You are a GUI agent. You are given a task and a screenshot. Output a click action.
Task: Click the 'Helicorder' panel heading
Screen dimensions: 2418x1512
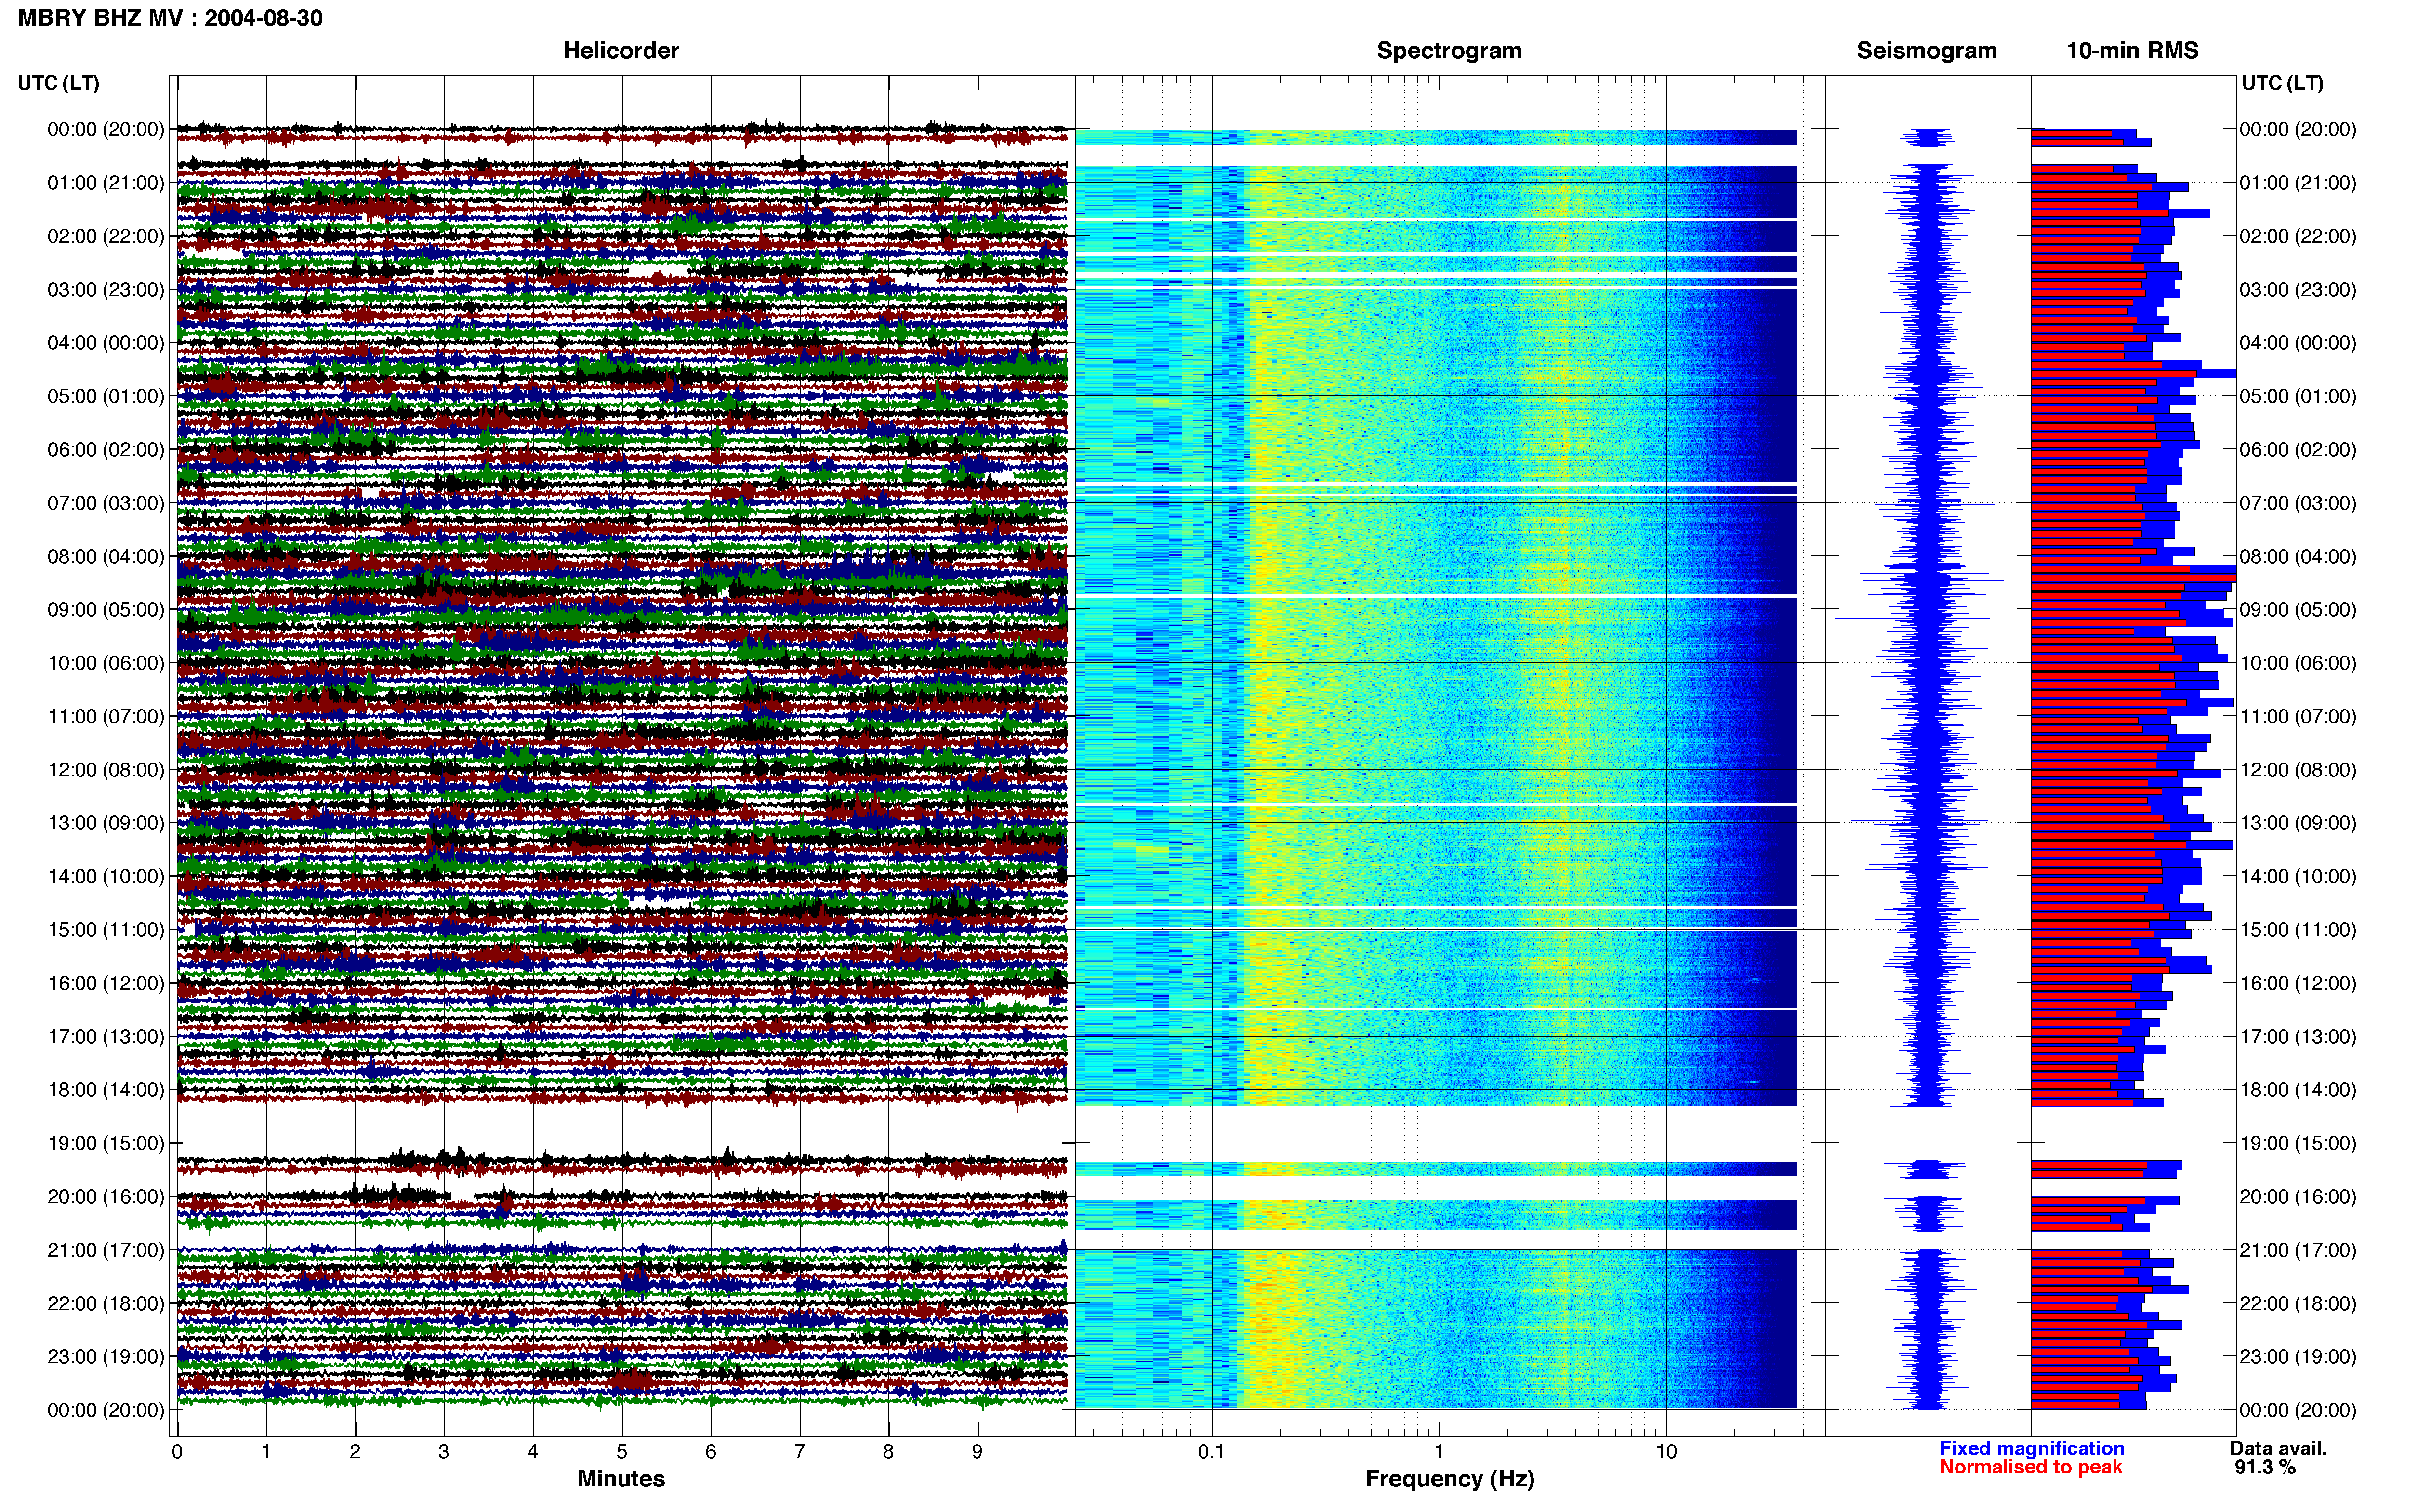coord(621,50)
